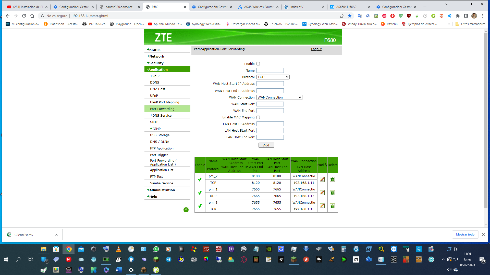The height and width of the screenshot is (275, 490).
Task: Click the green enabled checkmark for pm_1
Action: point(200,193)
